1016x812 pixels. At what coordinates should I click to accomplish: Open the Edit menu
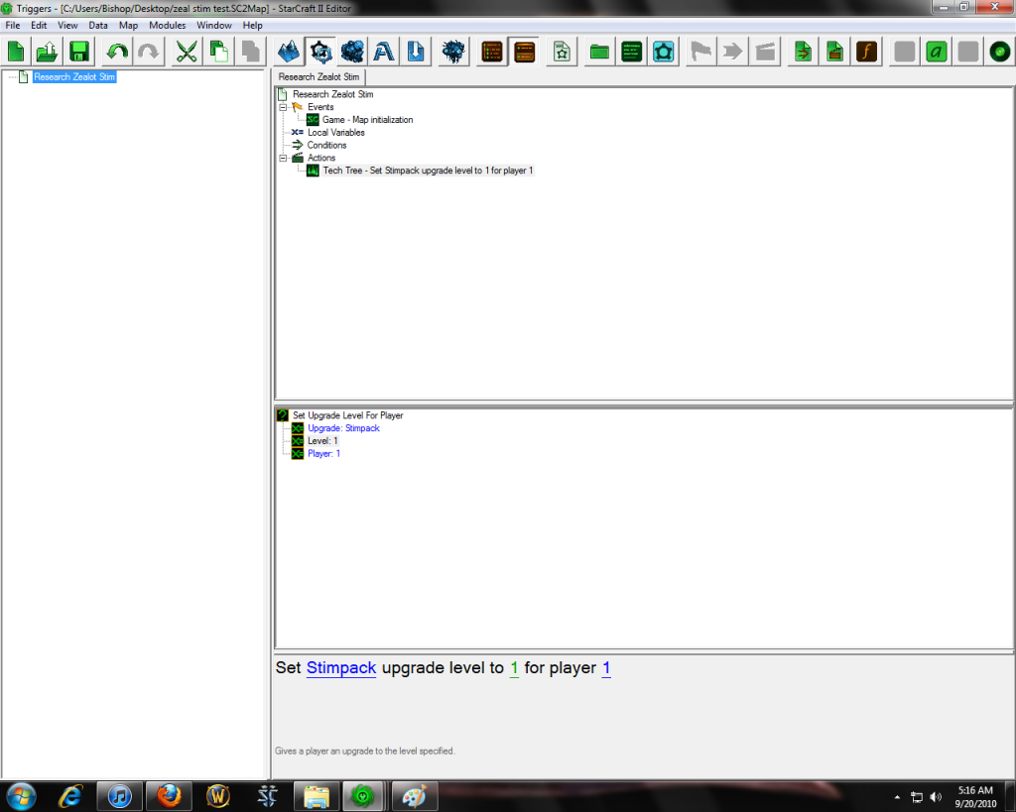(39, 25)
